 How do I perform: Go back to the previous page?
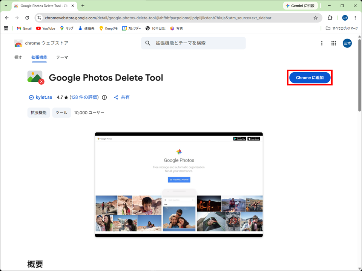coord(7,18)
